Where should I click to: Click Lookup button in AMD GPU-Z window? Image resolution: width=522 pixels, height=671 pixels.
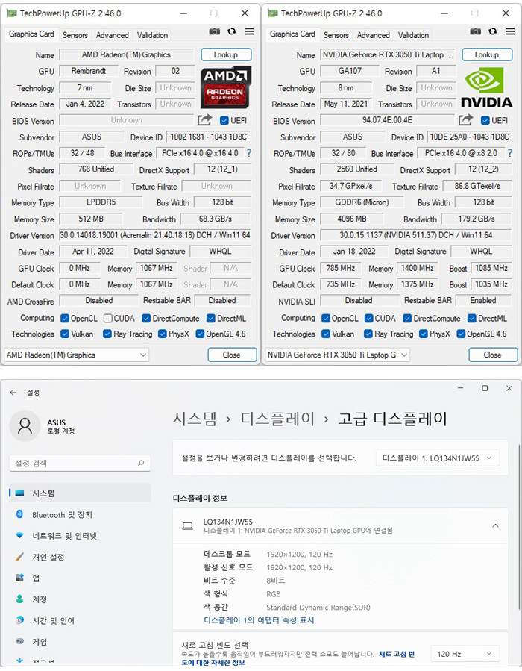[226, 54]
